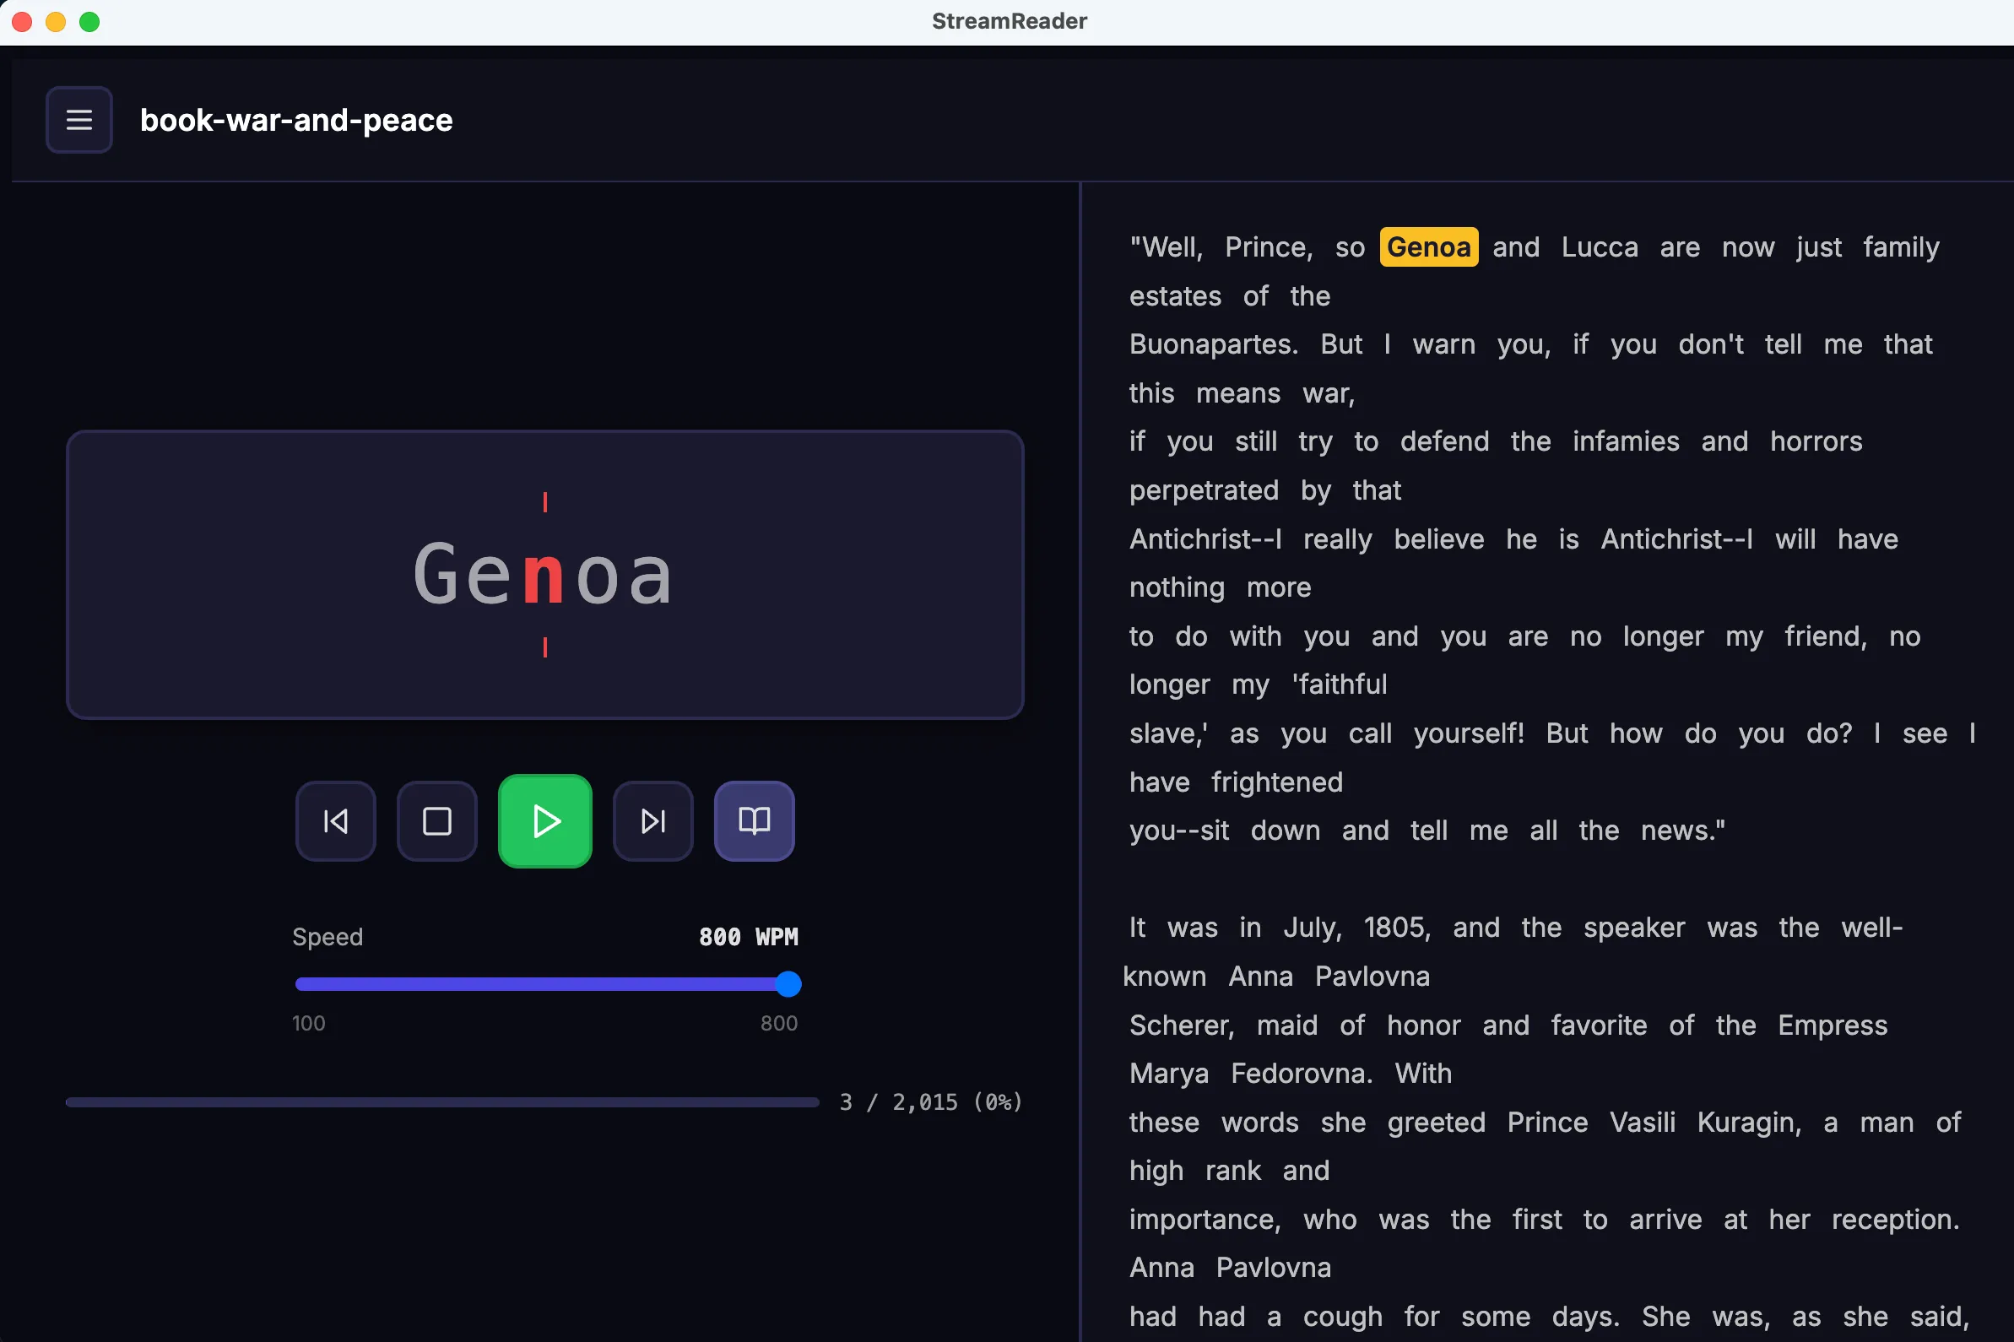Click the word "infamies" in the passage
This screenshot has width=2014, height=1342.
[x=1626, y=441]
